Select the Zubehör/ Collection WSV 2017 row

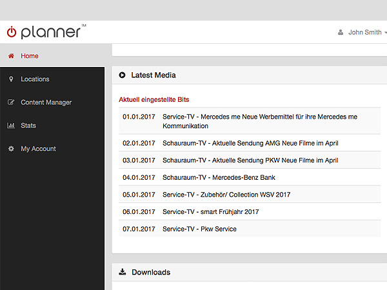pos(250,195)
